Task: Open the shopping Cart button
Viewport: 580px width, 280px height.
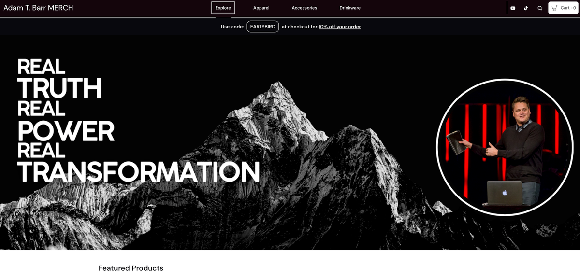Action: [563, 8]
